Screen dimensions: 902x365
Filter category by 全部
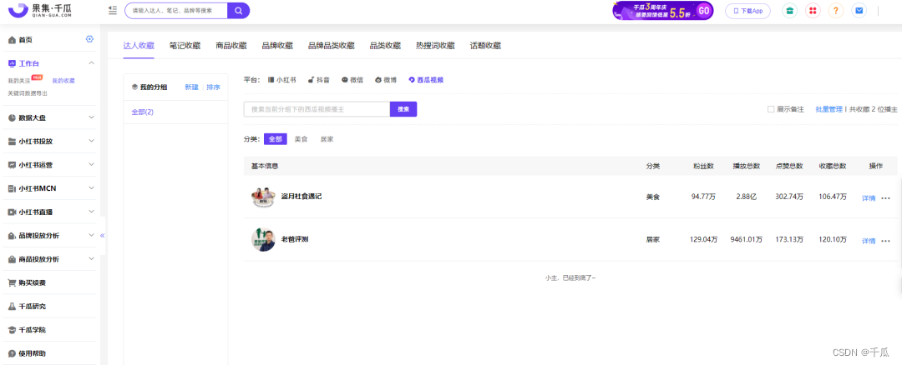coord(276,139)
